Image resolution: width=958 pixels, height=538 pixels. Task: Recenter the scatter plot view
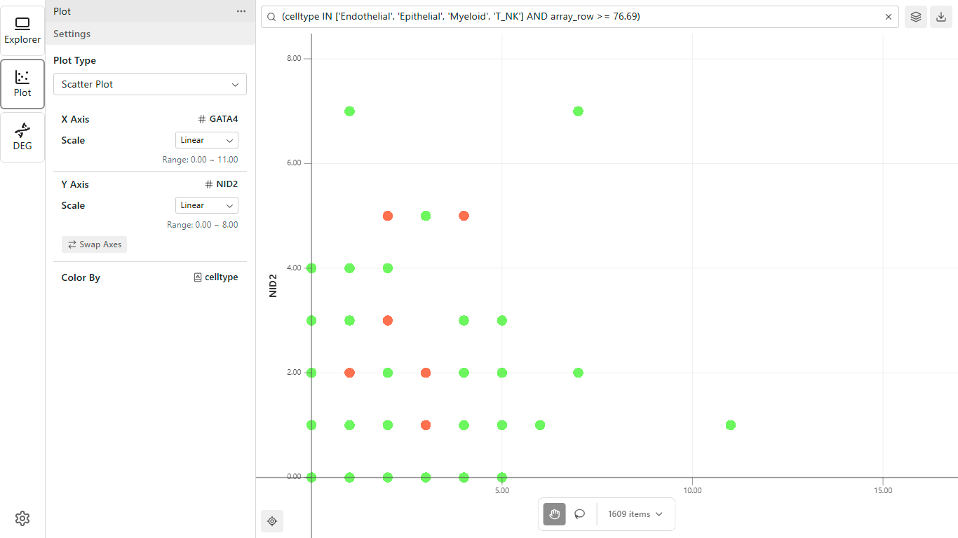pyautogui.click(x=272, y=521)
